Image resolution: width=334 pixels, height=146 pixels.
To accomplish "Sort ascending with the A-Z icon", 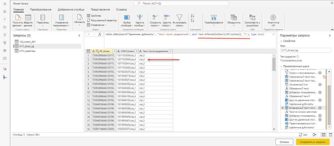I will [x=193, y=16].
